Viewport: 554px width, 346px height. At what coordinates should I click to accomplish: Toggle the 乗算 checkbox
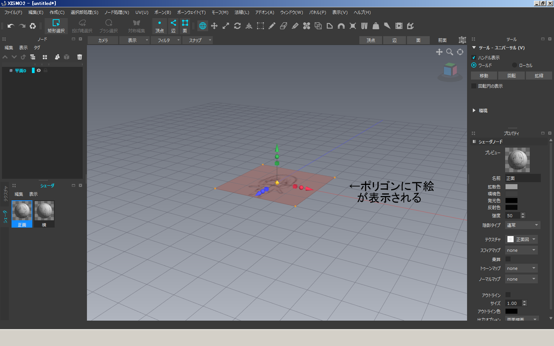pos(508,259)
